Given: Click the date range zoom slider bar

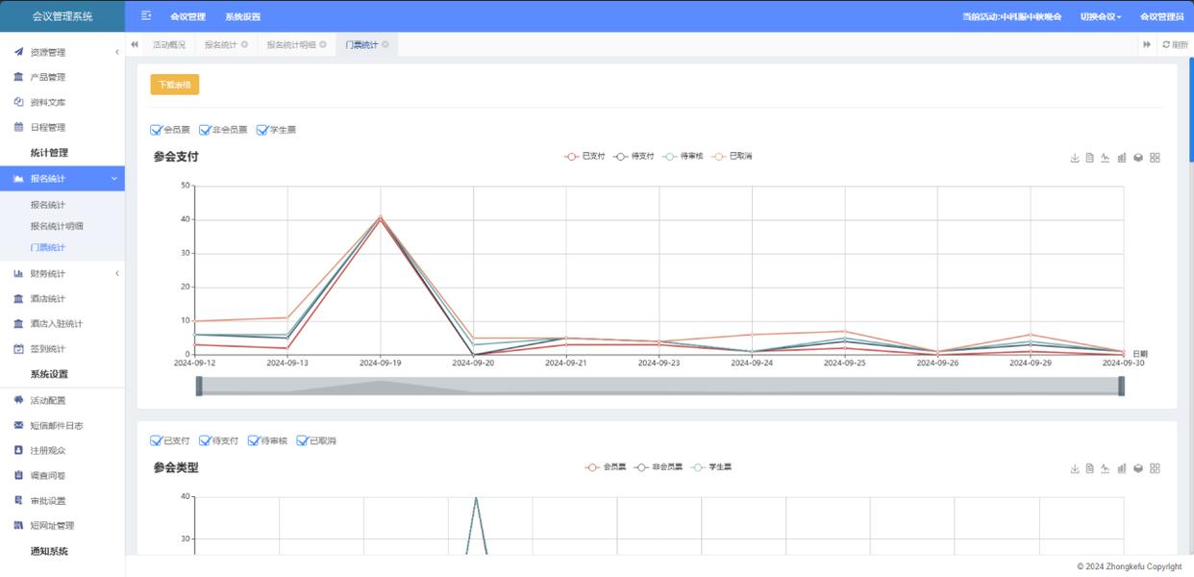Looking at the screenshot, I should (x=659, y=386).
